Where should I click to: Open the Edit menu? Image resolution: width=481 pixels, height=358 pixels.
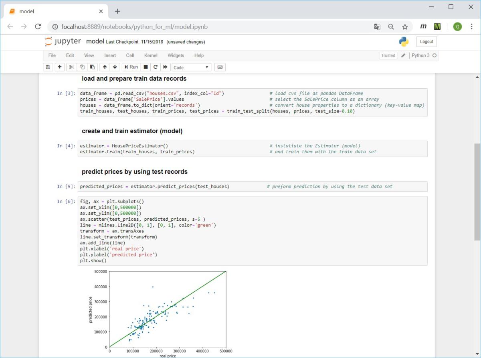tap(70, 55)
